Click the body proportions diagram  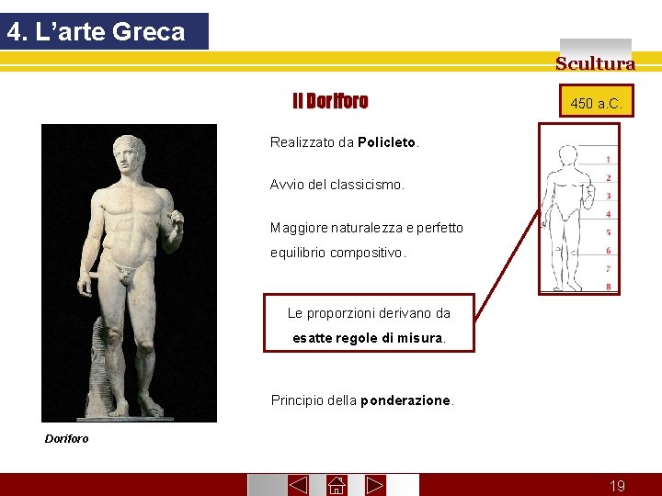[579, 209]
